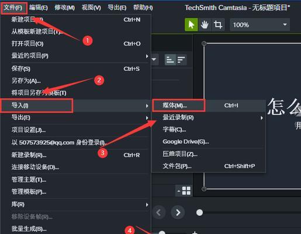Go to next item with right chevron
The image size is (301, 234).
click(178, 212)
